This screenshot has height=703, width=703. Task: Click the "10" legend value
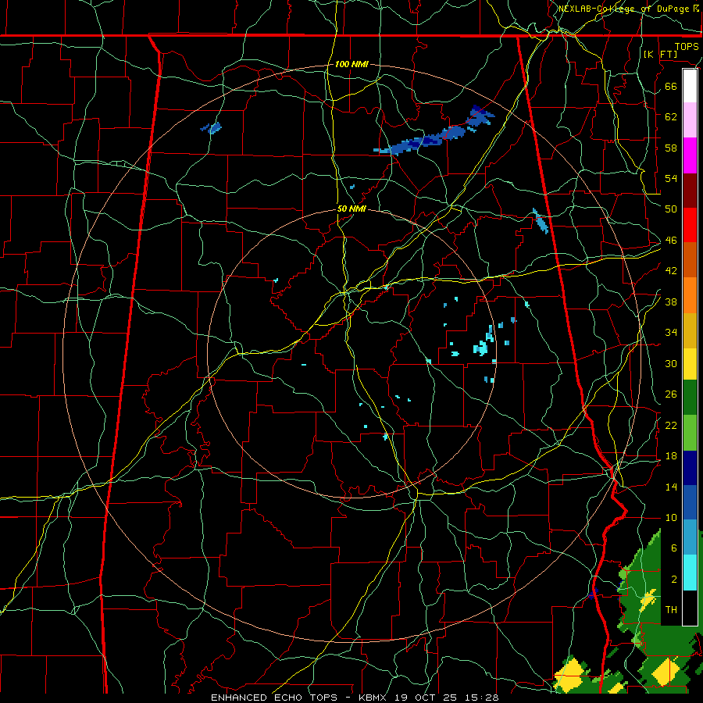point(671,518)
